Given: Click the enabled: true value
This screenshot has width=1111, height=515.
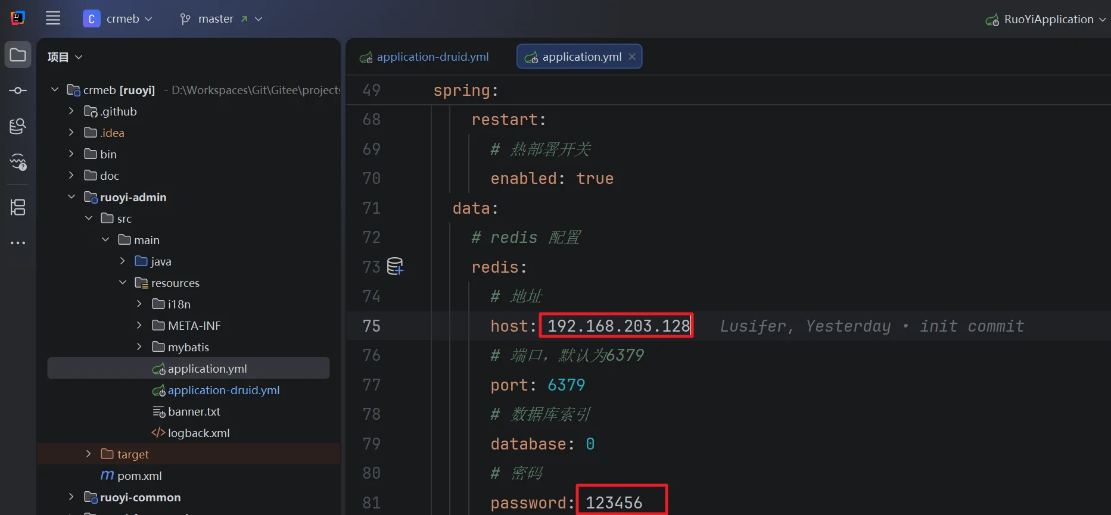Looking at the screenshot, I should click(x=595, y=179).
